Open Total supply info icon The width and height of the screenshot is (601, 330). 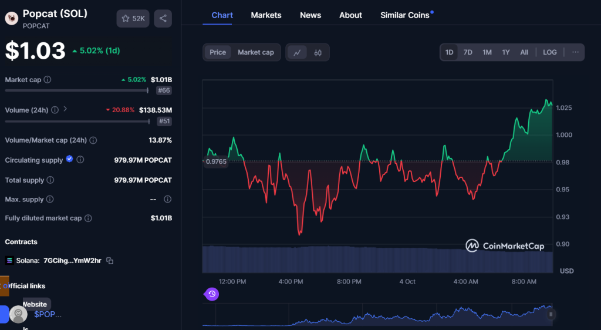[x=50, y=180]
